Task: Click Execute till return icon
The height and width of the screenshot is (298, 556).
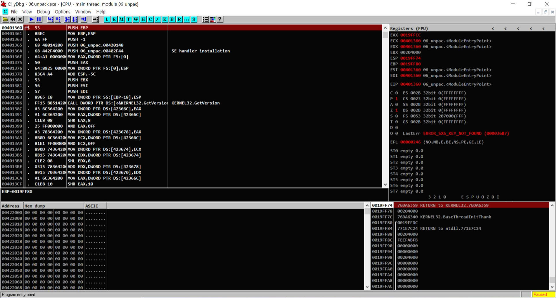Action: click(84, 19)
